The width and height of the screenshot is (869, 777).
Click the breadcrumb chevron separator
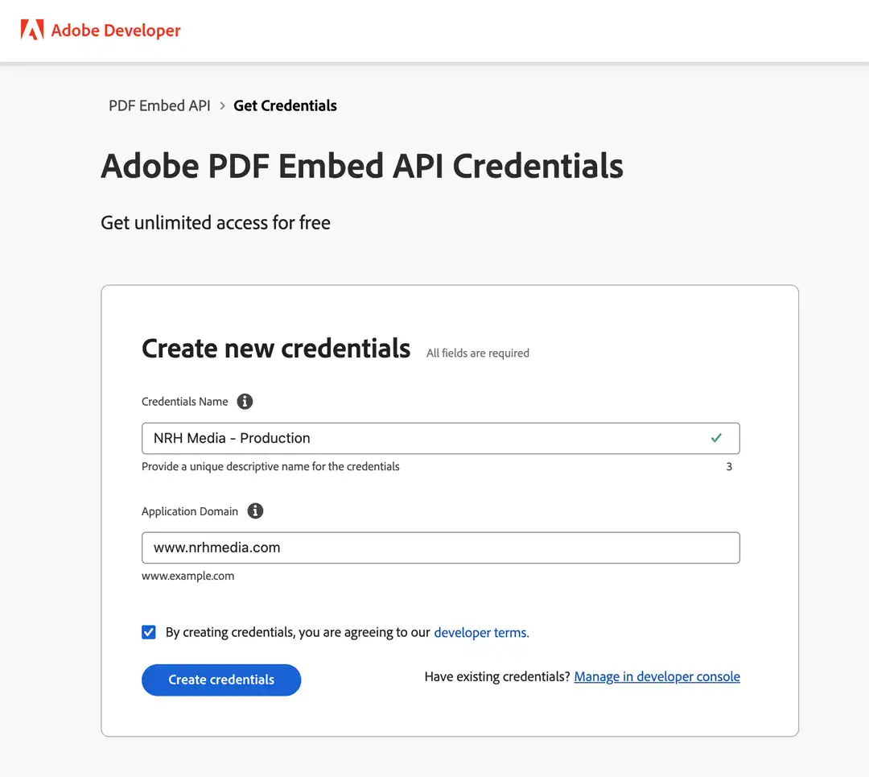[x=222, y=105]
